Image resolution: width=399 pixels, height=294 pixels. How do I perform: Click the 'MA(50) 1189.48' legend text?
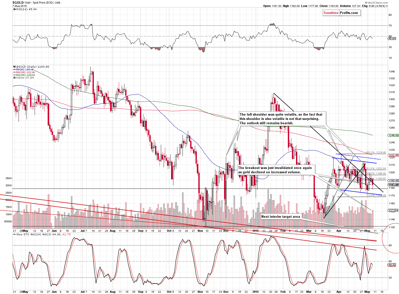tap(25, 70)
